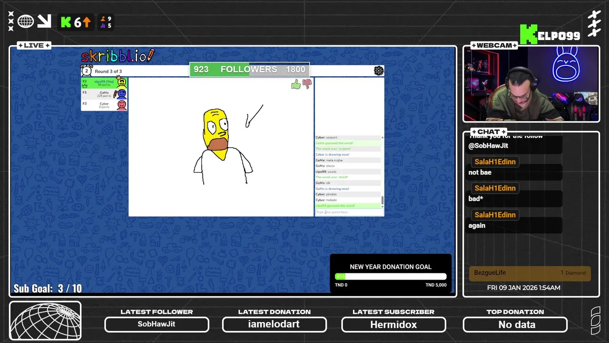Click the diagonal arrow icon beside the globe
The image size is (609, 343).
click(44, 21)
